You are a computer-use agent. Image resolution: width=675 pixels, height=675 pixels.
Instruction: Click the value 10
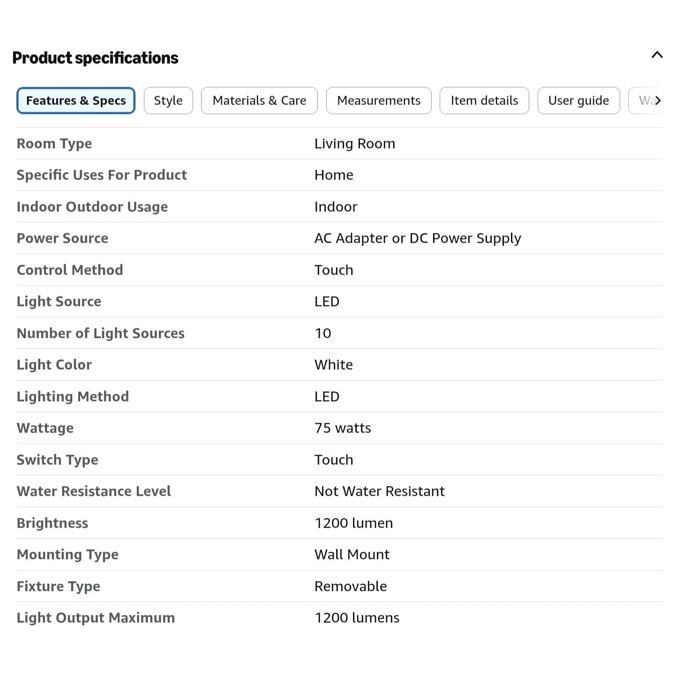click(x=323, y=333)
